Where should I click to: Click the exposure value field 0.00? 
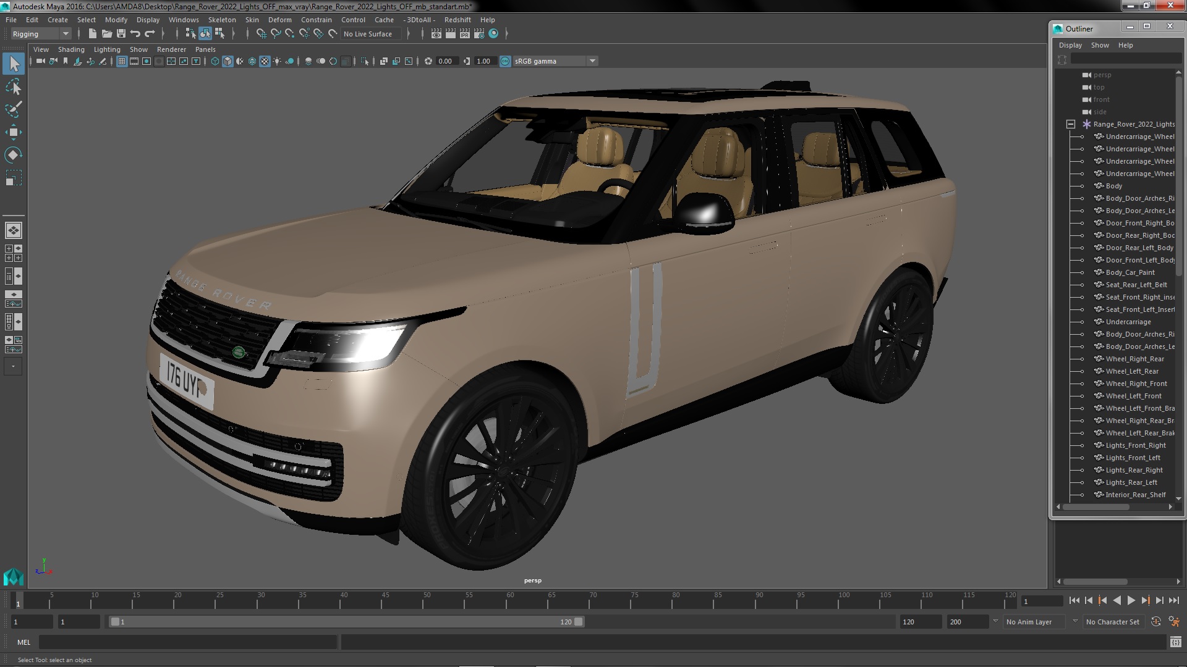446,61
